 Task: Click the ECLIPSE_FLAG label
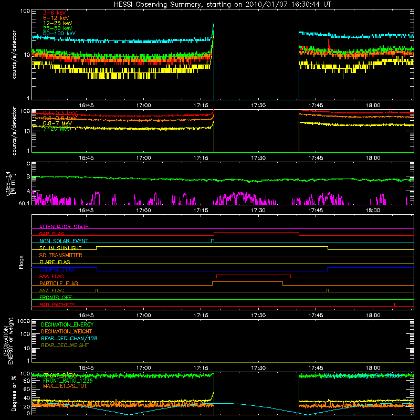click(x=57, y=269)
